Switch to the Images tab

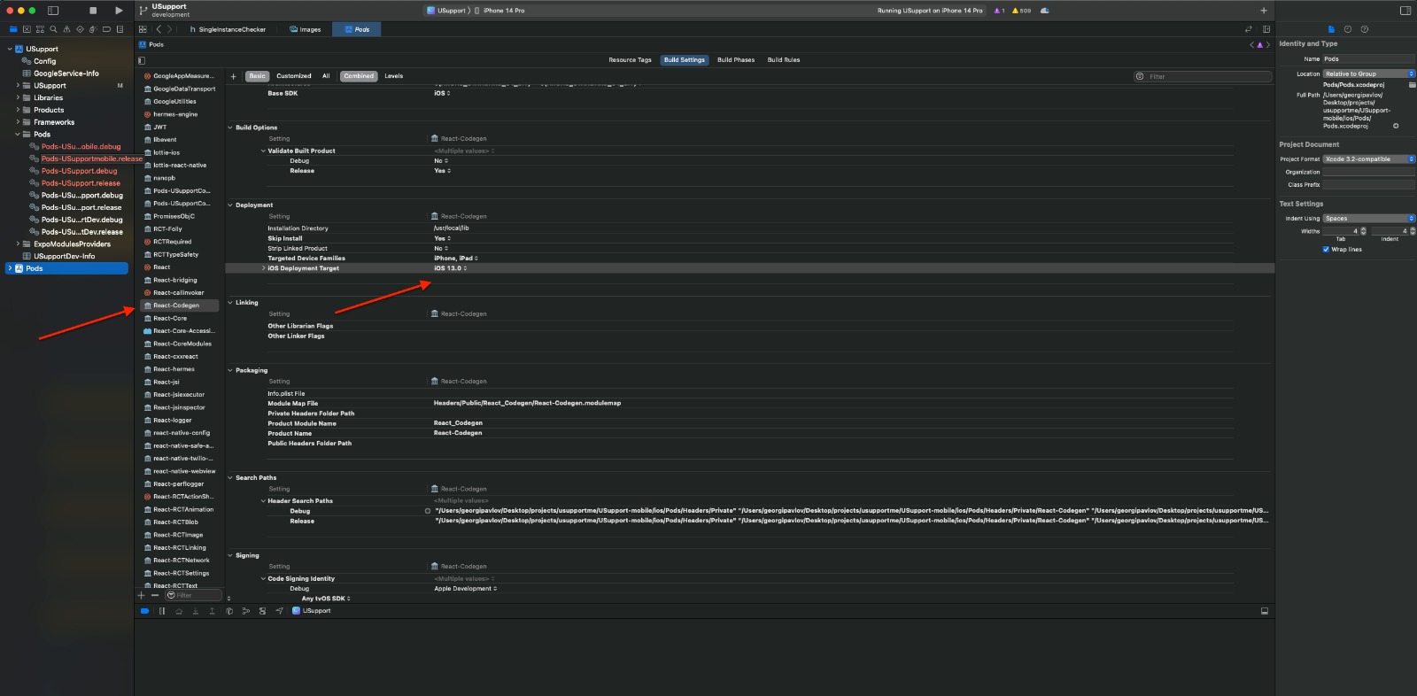pos(306,29)
